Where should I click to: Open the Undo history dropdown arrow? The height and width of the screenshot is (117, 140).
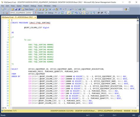63,9
